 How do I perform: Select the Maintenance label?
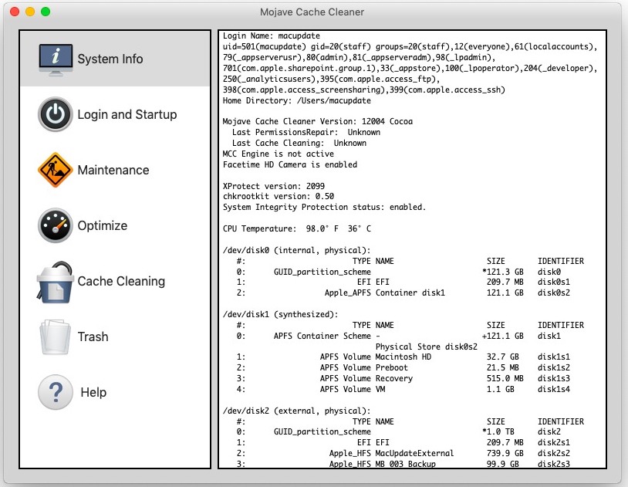pyautogui.click(x=113, y=170)
